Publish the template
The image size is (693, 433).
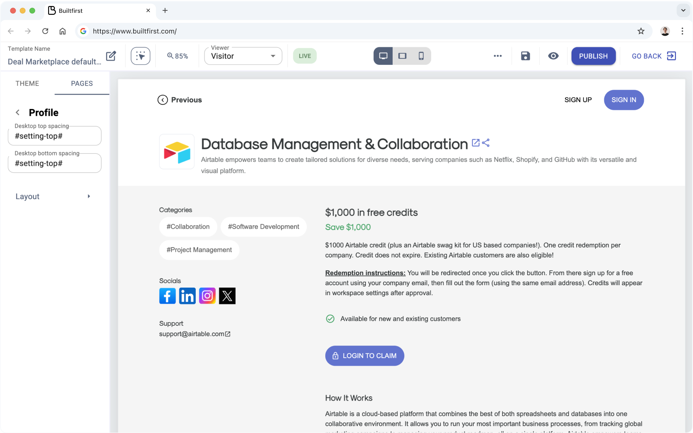point(594,56)
